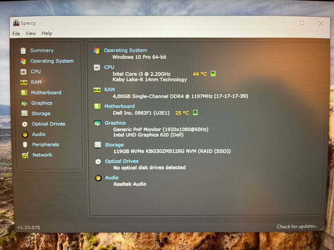
Task: Click the Optical Drives disc icon in summary pane
Action: 98,162
